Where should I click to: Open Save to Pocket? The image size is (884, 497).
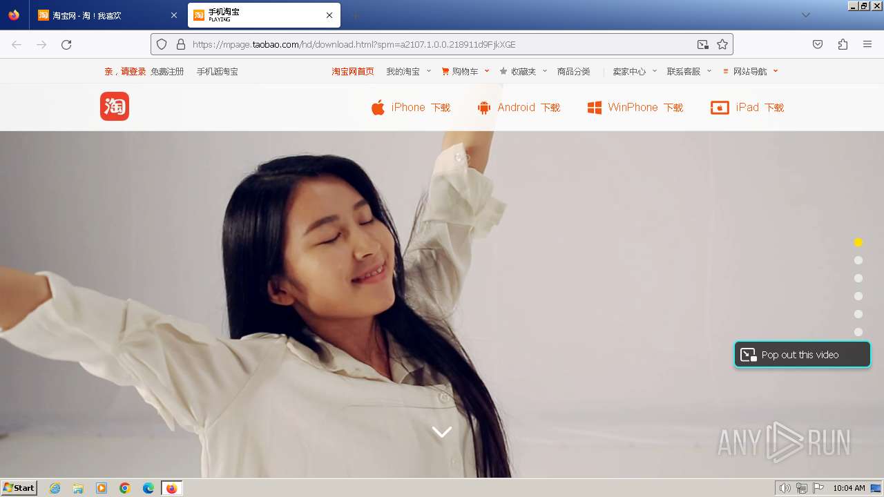(x=818, y=44)
